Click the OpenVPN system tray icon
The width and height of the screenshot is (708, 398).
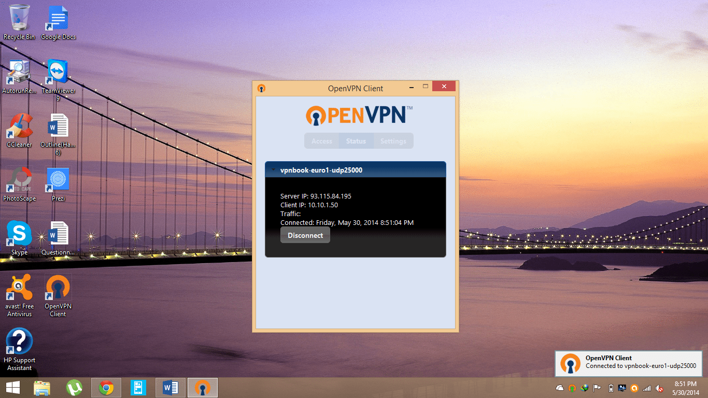click(x=572, y=388)
